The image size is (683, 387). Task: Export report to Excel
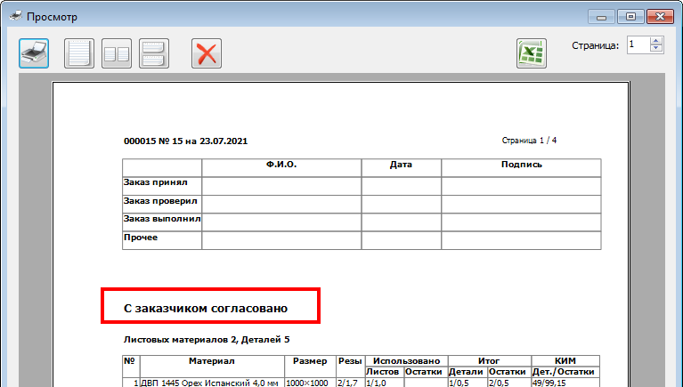532,53
